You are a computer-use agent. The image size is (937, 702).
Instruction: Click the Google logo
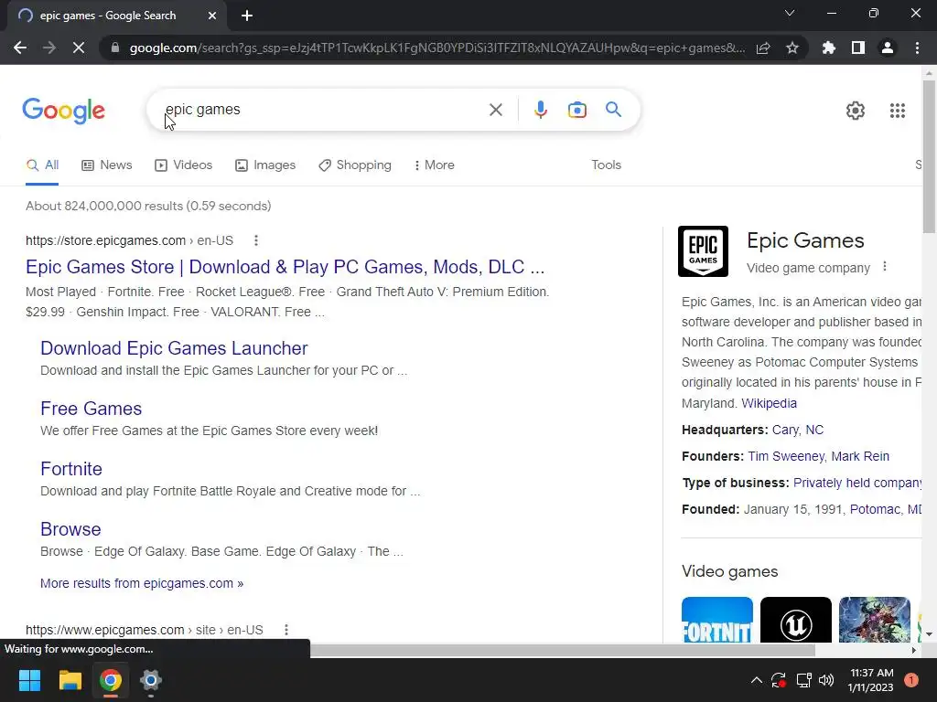click(x=63, y=111)
